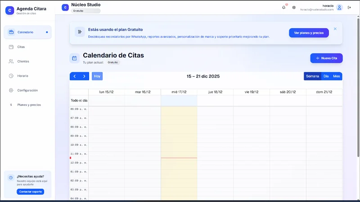Click the sáb 20/12 column header
360x202 pixels.
(288, 92)
